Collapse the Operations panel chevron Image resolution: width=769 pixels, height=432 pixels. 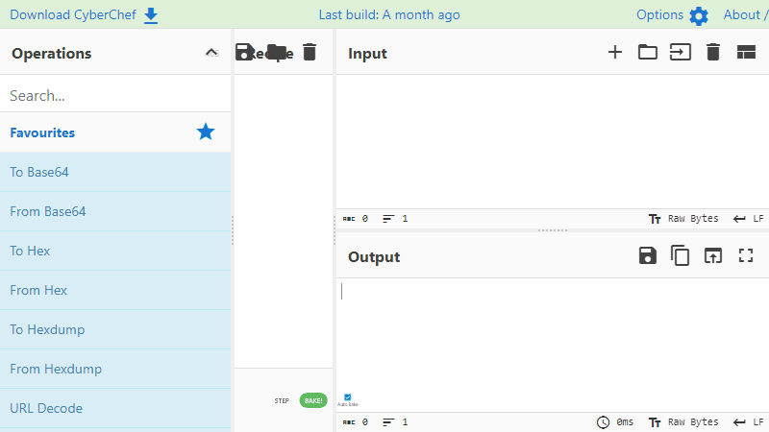point(212,53)
